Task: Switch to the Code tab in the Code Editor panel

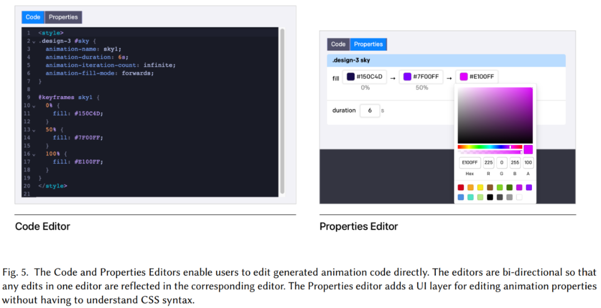Action: click(33, 17)
